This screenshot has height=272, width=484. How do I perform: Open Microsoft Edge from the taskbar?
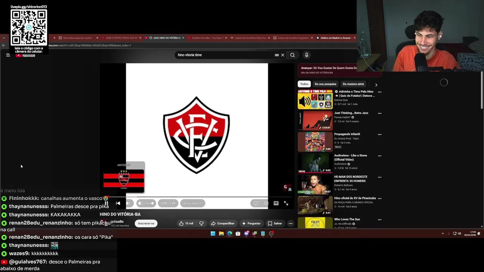[230, 233]
